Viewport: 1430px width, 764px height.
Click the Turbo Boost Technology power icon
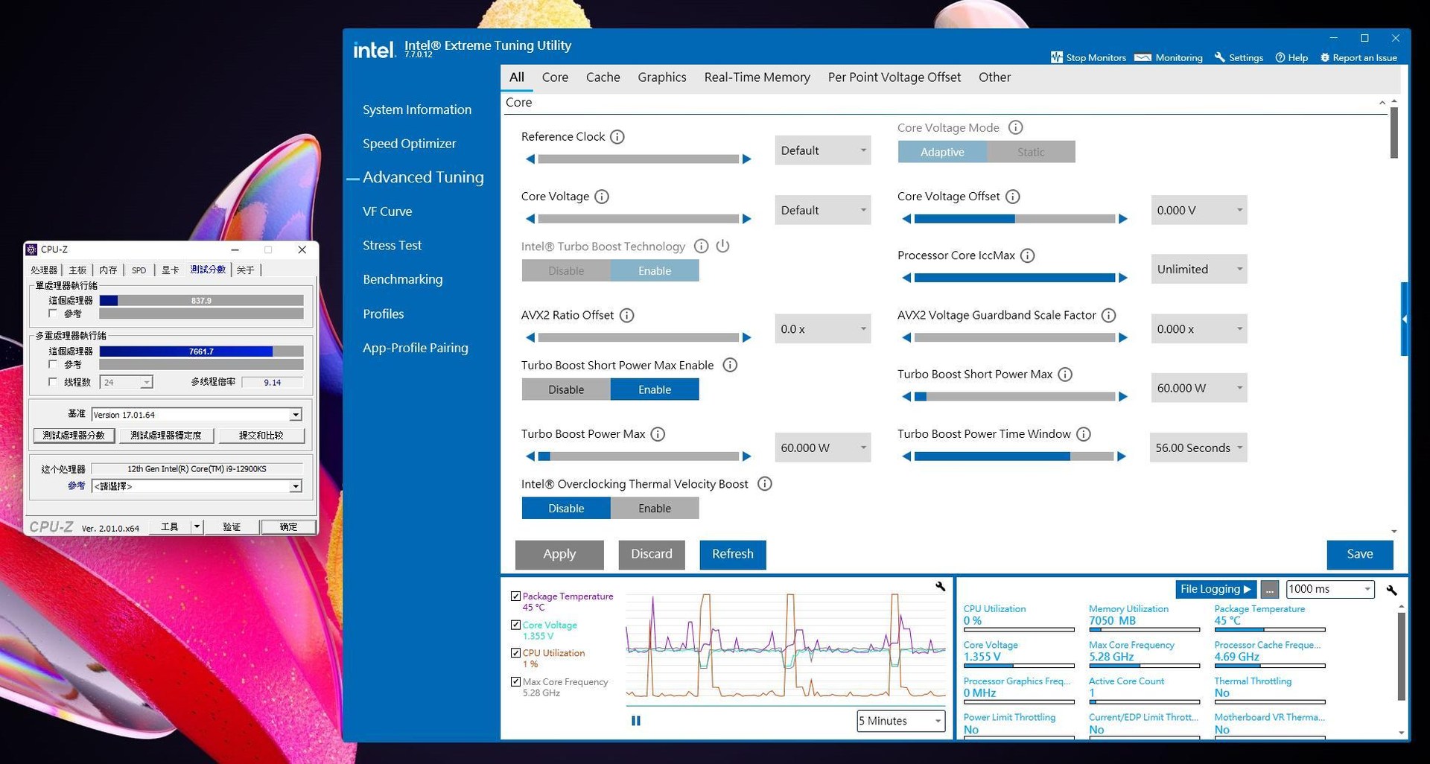(x=722, y=246)
